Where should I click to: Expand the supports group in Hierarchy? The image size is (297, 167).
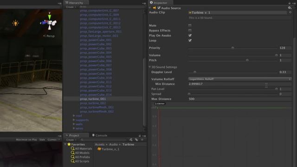[x=74, y=120]
